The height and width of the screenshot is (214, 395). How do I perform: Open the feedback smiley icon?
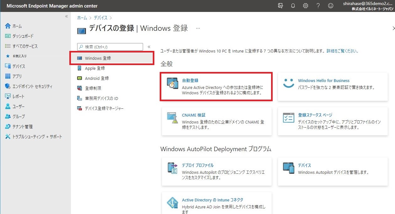point(330,6)
